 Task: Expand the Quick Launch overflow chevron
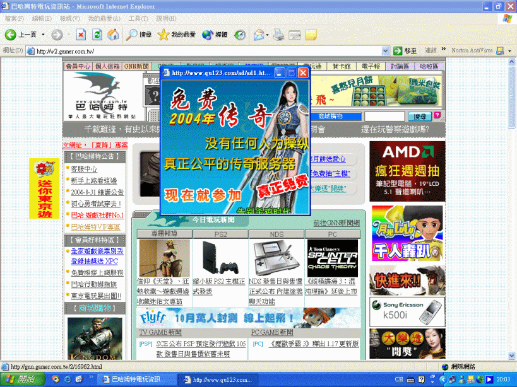click(x=91, y=377)
